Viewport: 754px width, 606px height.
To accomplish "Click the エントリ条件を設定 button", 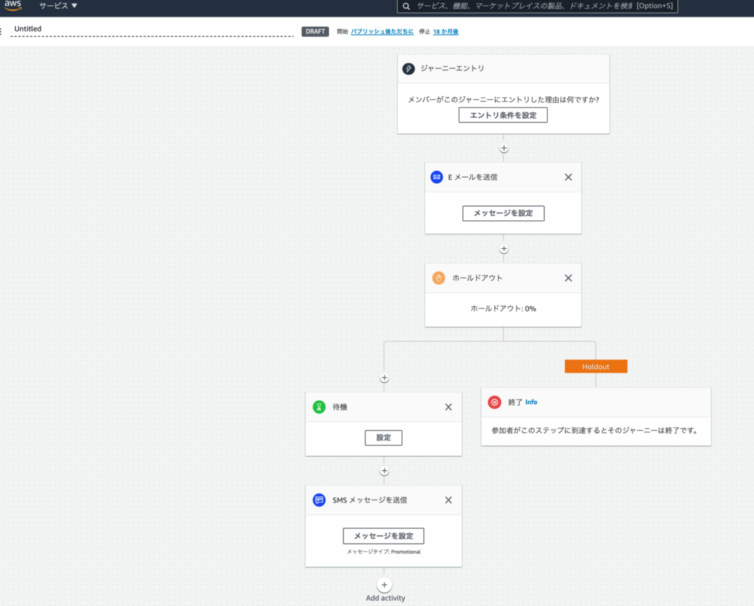I will point(503,115).
